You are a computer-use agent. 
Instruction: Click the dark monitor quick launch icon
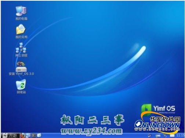[34, 135]
